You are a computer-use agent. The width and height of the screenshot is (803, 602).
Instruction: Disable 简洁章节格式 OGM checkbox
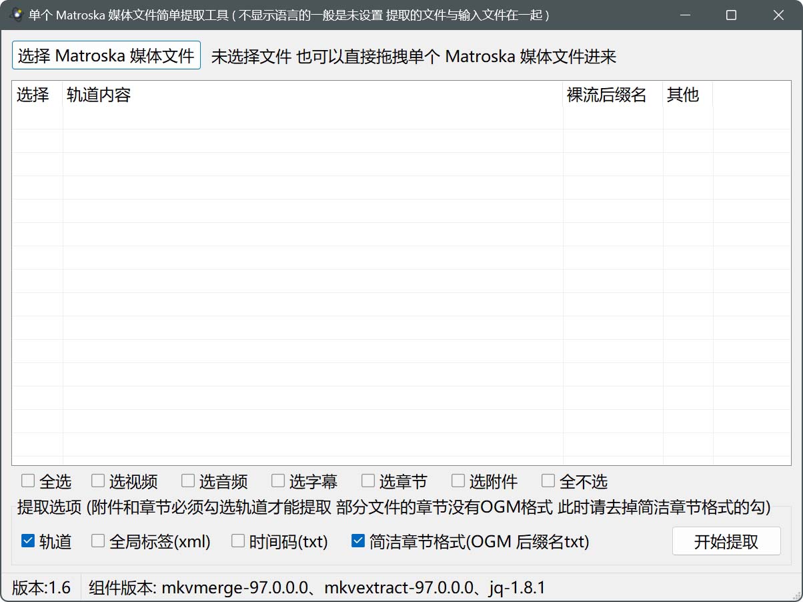point(358,541)
